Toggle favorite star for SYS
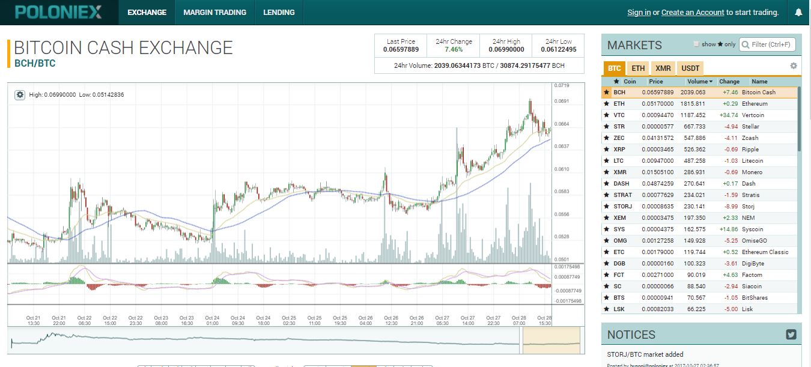This screenshot has width=811, height=367. (x=607, y=229)
